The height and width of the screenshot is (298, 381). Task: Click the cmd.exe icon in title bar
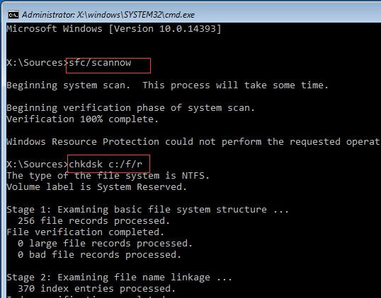pos(13,16)
